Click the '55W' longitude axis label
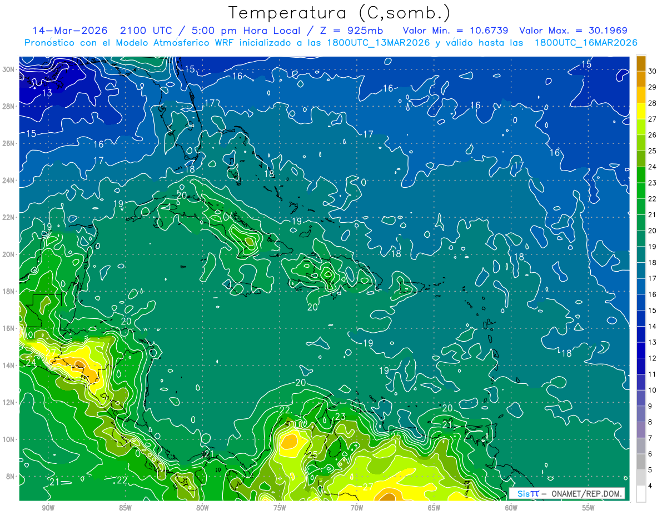This screenshot has width=667, height=515. pos(589,508)
